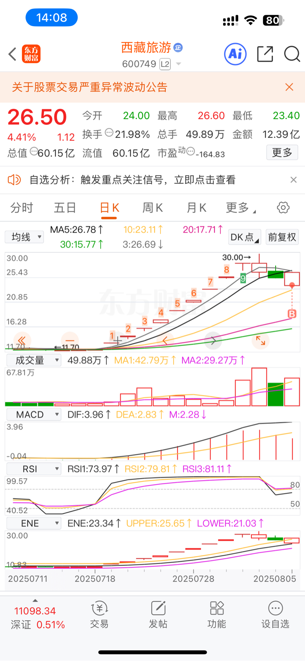Tap the 前复权 button
Image resolution: width=305 pixels, height=661 pixels.
click(282, 237)
